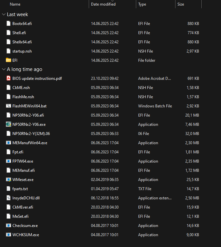The height and width of the screenshot is (247, 221).
Task: Click the Windows Batch File type cell
Action: (x=155, y=106)
